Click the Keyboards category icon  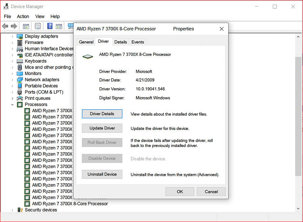pos(20,61)
